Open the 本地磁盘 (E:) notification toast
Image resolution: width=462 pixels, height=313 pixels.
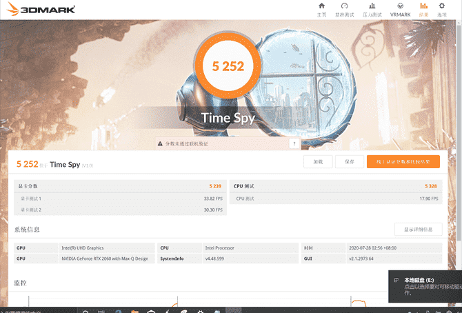(425, 286)
